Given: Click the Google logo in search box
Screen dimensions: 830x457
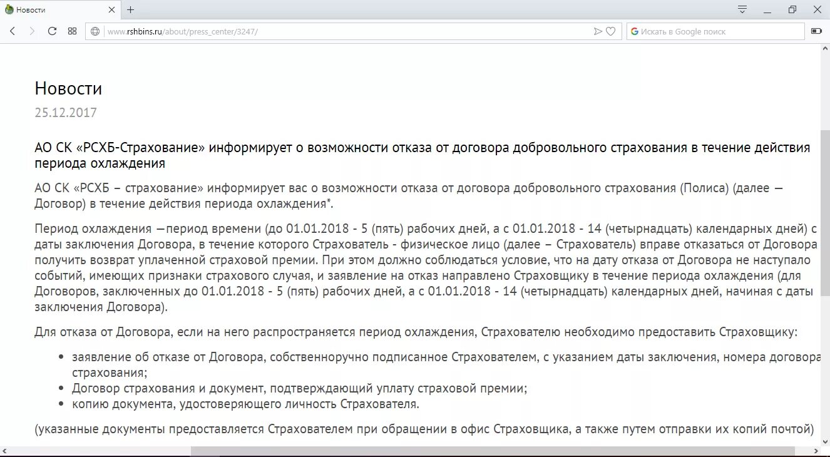Looking at the screenshot, I should coord(635,31).
